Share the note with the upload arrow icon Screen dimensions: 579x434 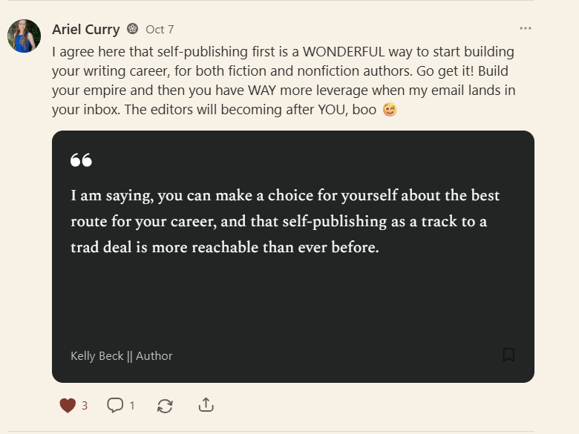pyautogui.click(x=206, y=405)
